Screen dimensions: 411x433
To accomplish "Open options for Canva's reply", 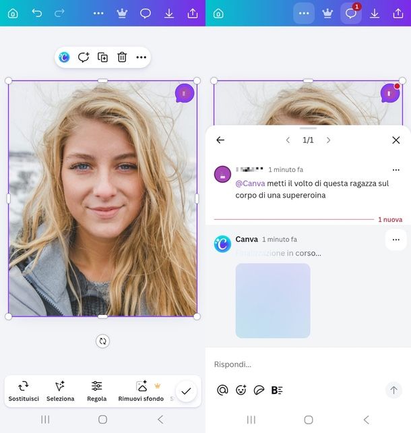I will [396, 239].
